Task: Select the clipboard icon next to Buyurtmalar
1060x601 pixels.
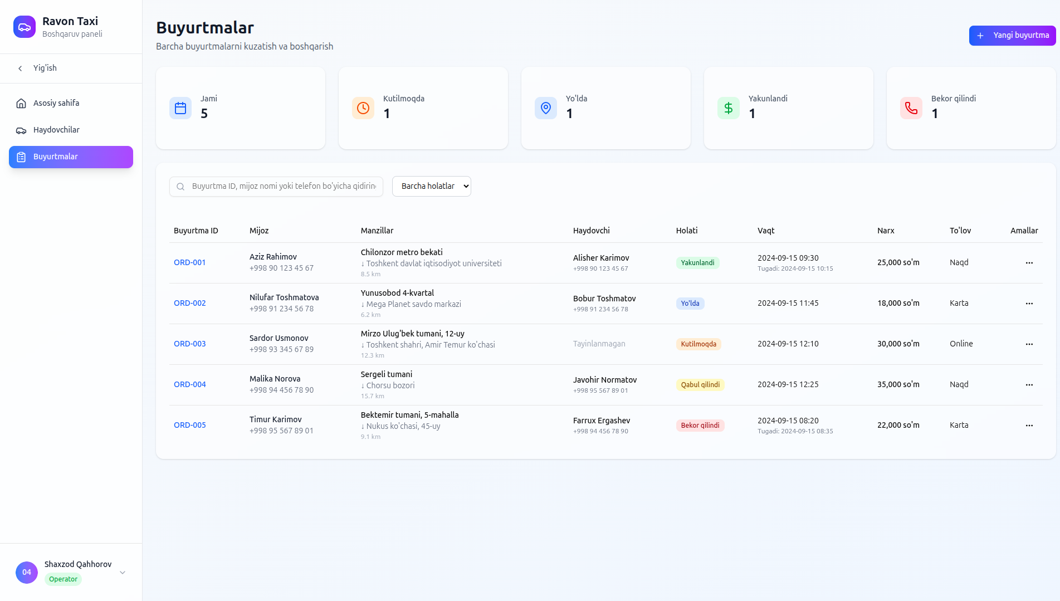Action: click(21, 157)
